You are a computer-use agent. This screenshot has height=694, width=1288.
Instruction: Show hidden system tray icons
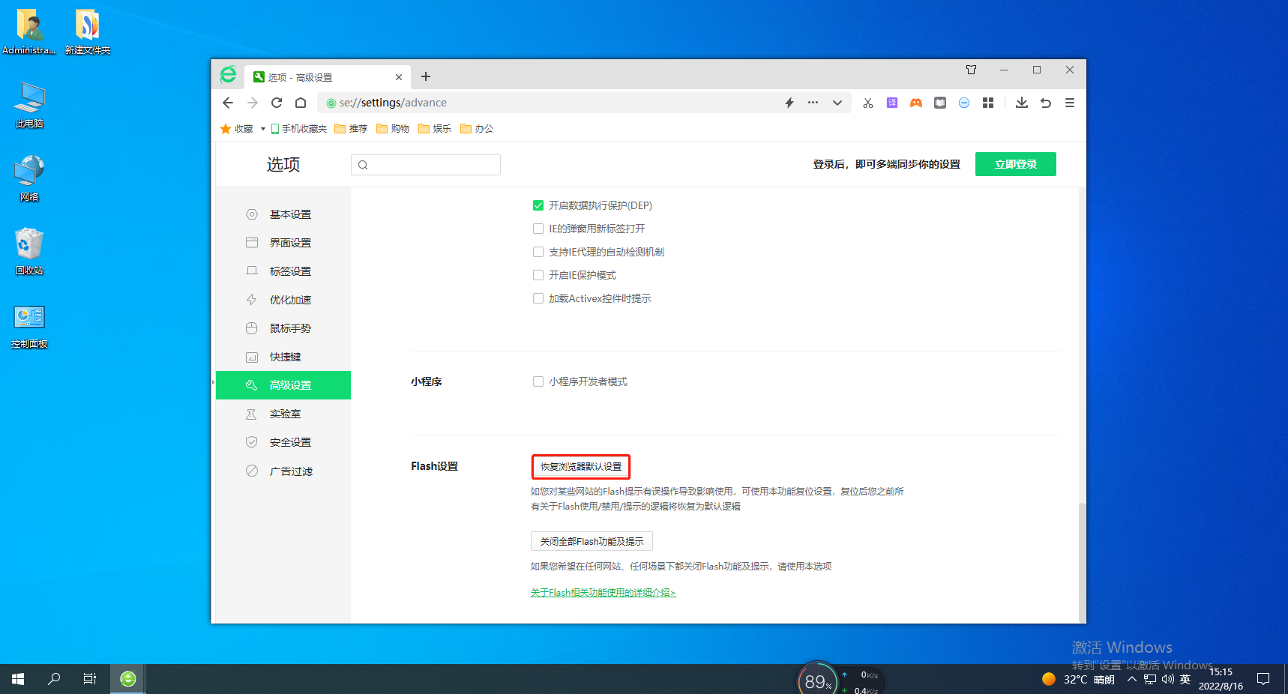(x=1132, y=680)
